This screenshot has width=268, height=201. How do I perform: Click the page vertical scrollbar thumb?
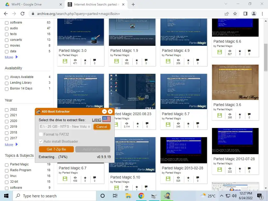pos(266,57)
